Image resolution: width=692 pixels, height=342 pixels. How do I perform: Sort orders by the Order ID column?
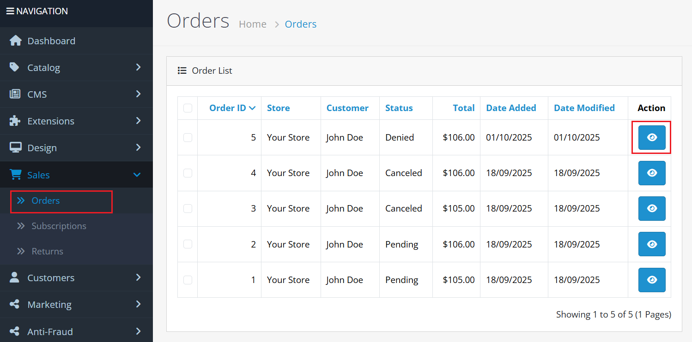(228, 107)
